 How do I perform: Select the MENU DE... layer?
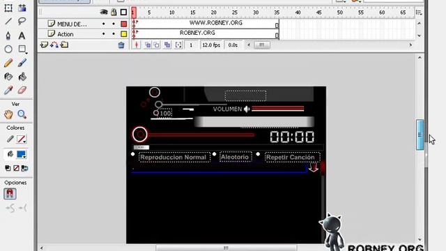tap(72, 24)
